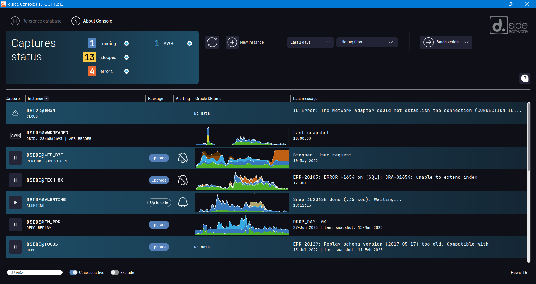Open the Reference database icon
The width and height of the screenshot is (536, 284).
pyautogui.click(x=15, y=21)
